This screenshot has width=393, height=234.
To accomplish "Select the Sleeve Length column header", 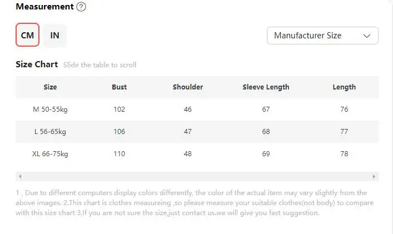I will coord(266,87).
